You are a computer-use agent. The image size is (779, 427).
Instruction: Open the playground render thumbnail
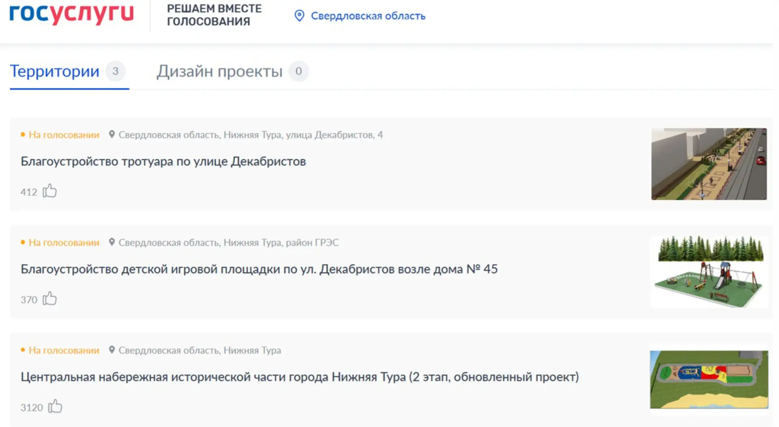click(709, 272)
